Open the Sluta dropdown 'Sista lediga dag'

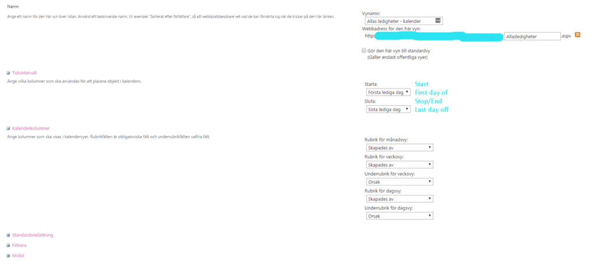pos(388,109)
